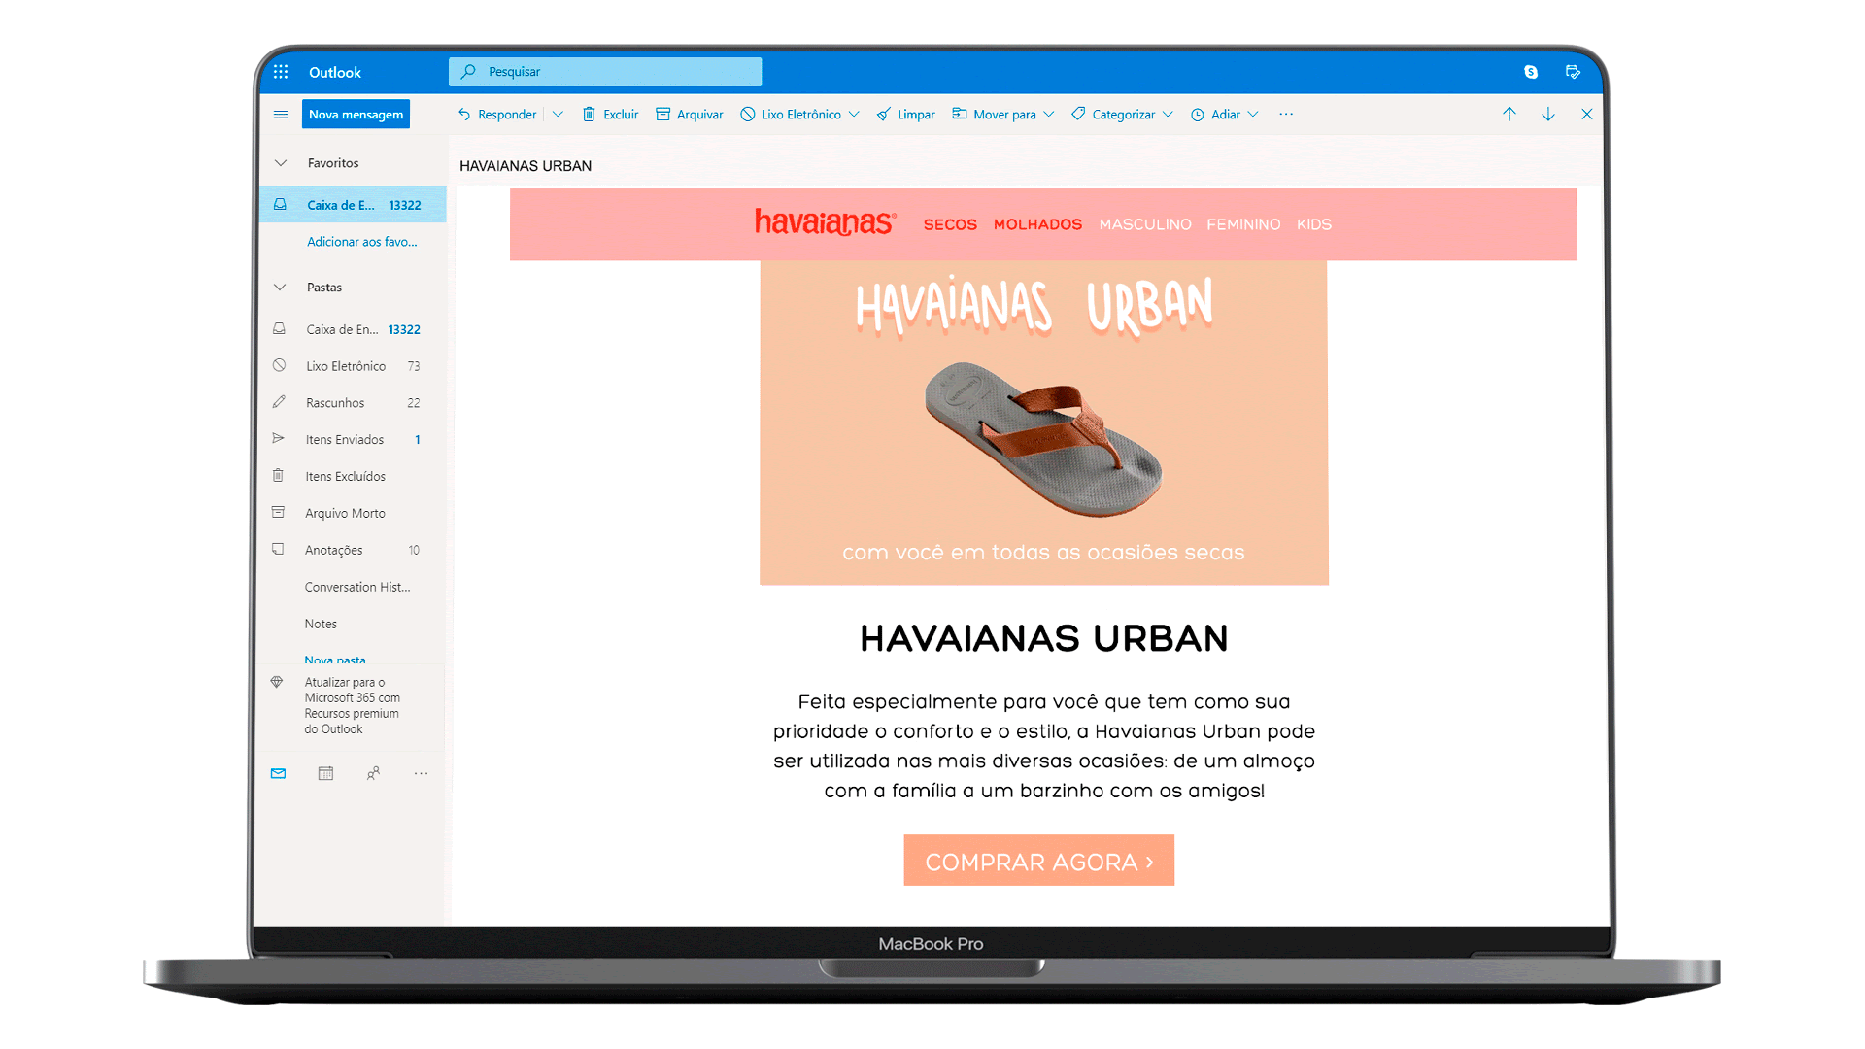Click the search magnifier icon

pyautogui.click(x=468, y=71)
